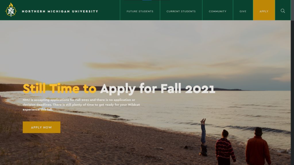Click the Northern Michigan University wordmark
The height and width of the screenshot is (165, 294).
coord(60,11)
